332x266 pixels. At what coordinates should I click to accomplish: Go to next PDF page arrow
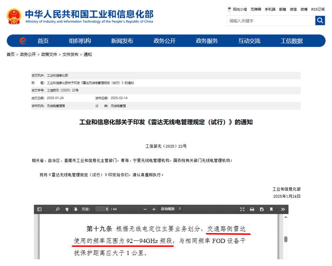[76, 209]
